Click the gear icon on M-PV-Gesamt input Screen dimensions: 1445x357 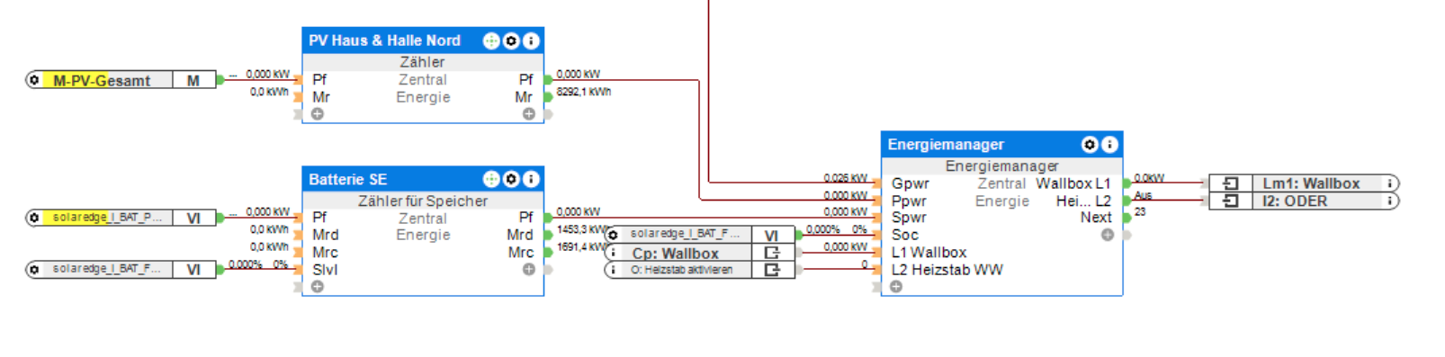pyautogui.click(x=34, y=80)
